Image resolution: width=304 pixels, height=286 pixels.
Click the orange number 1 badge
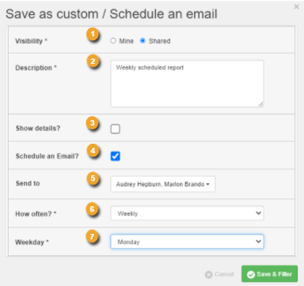tap(93, 34)
